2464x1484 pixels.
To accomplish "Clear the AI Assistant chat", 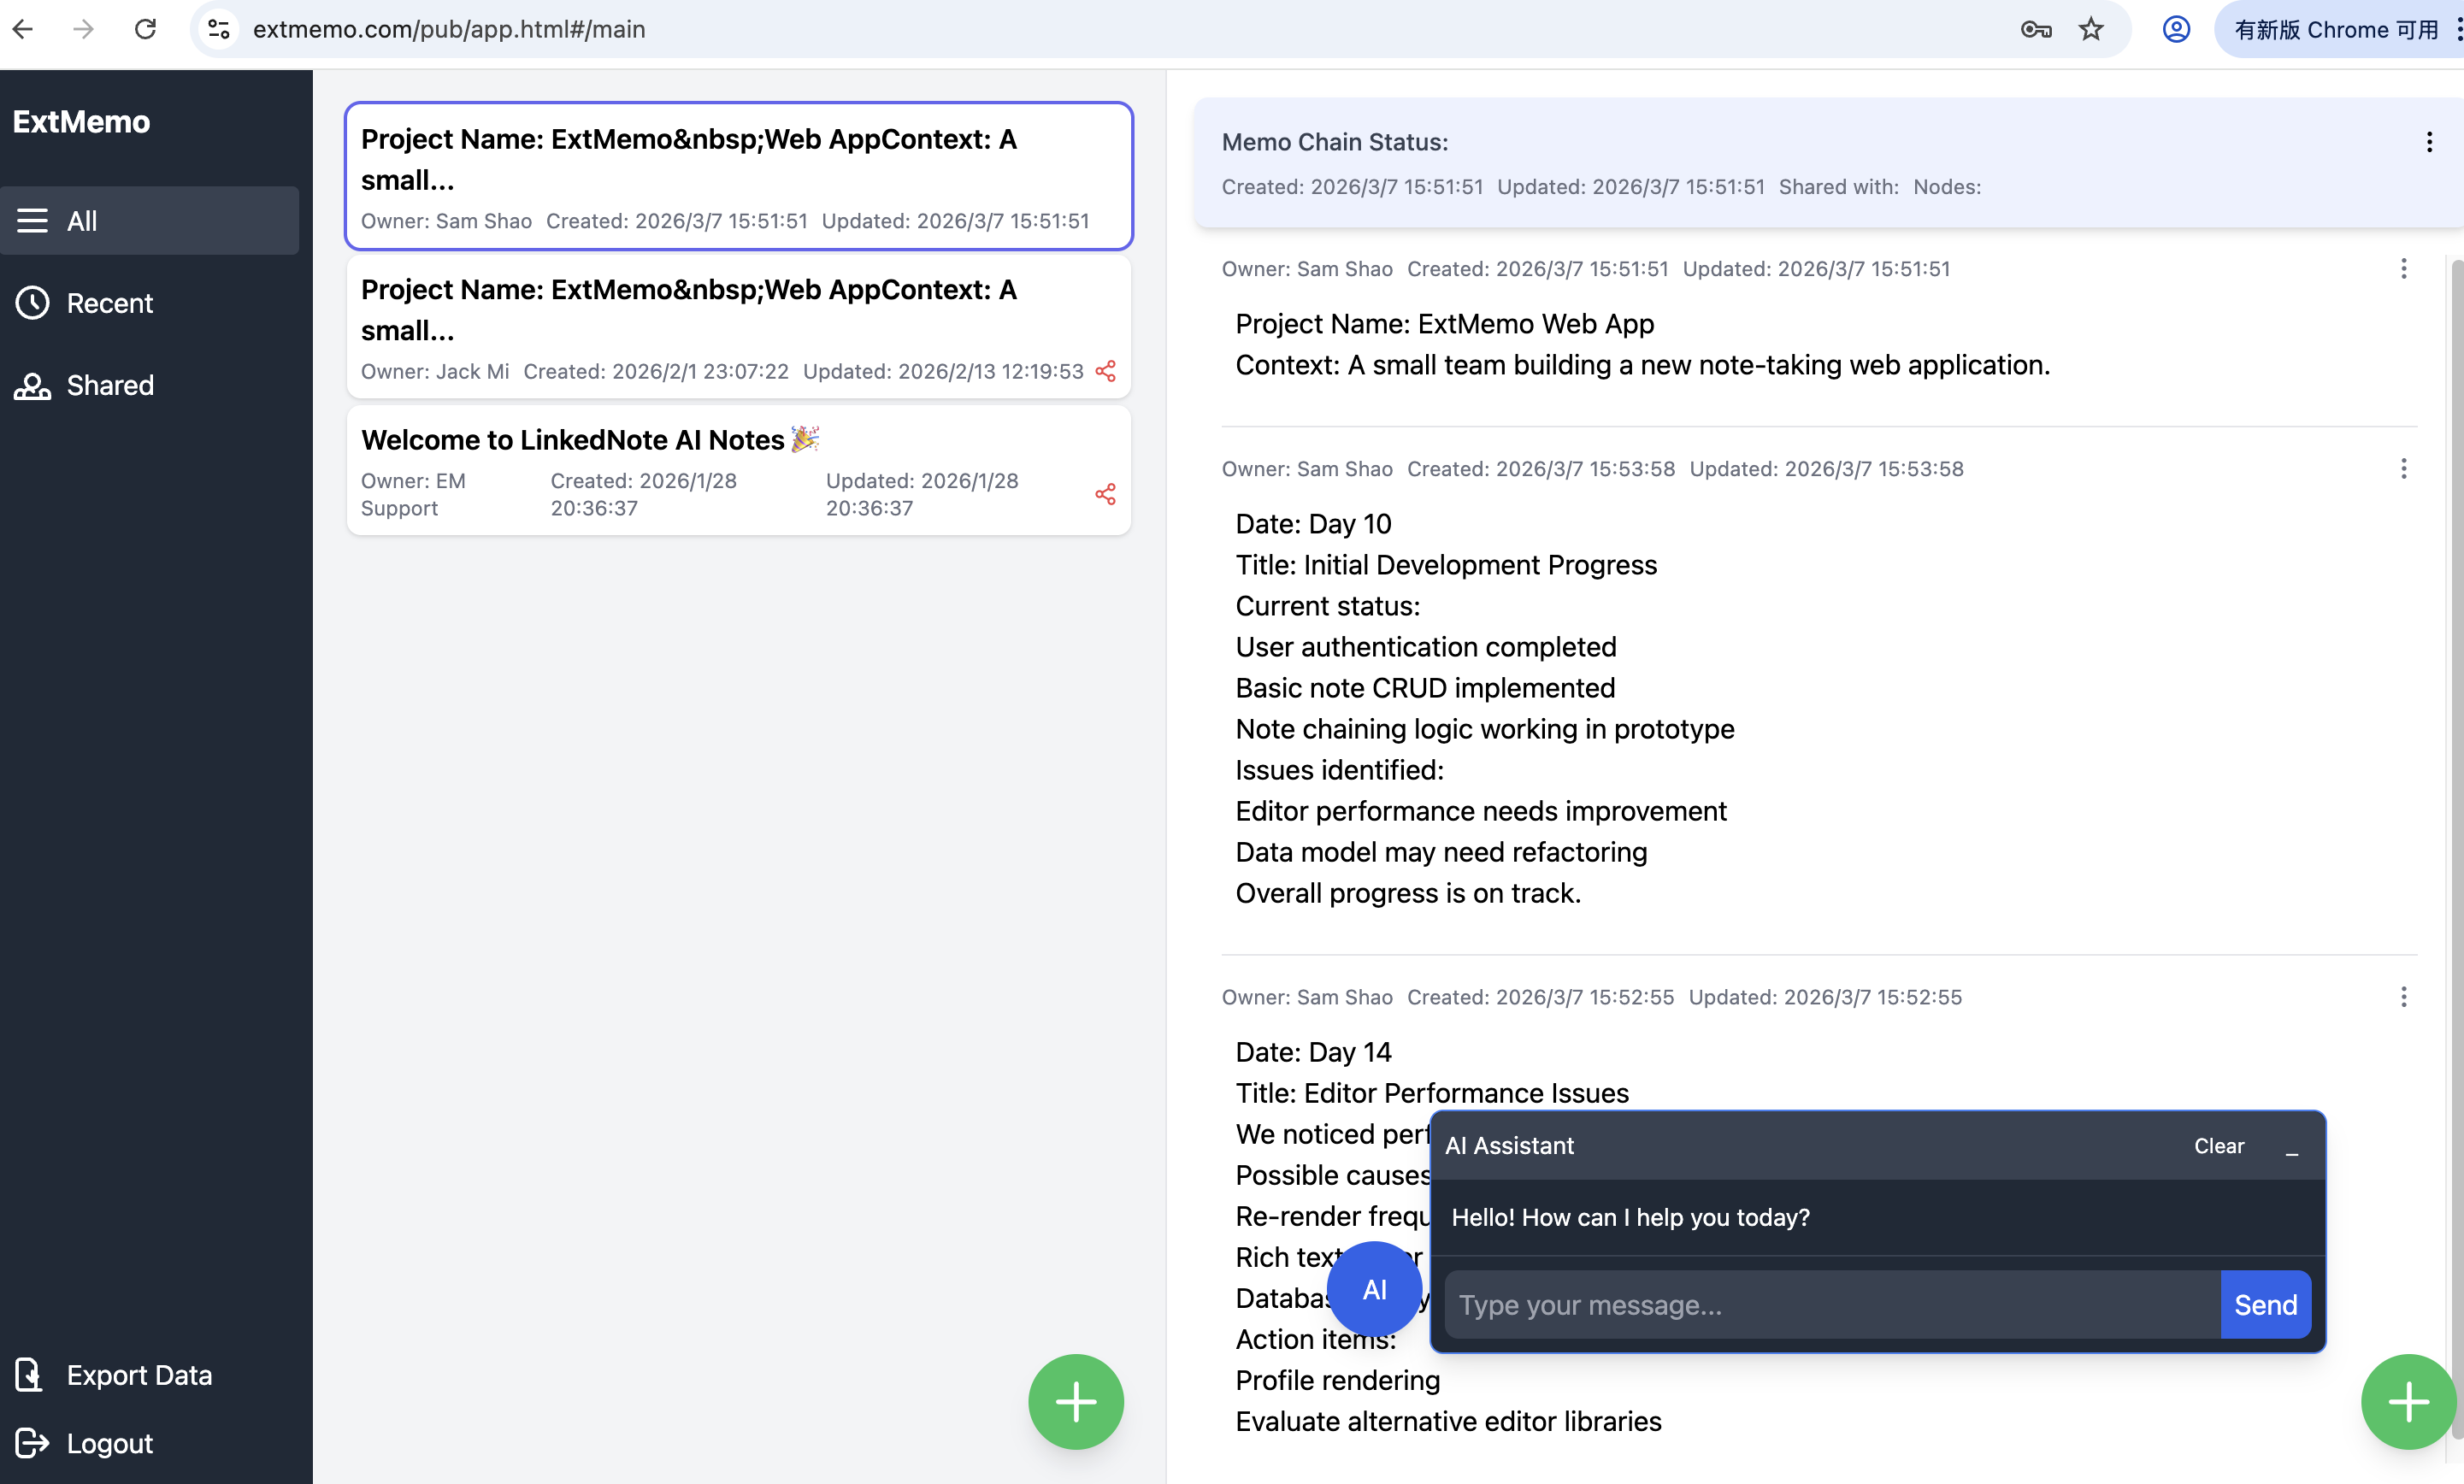I will click(2219, 1146).
